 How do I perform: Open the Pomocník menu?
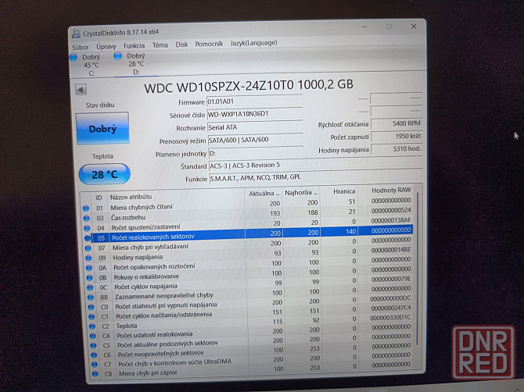tap(209, 44)
